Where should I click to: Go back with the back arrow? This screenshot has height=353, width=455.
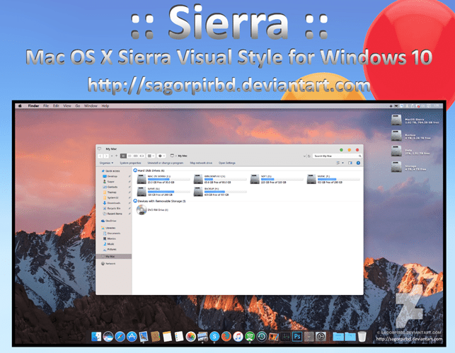click(x=100, y=156)
